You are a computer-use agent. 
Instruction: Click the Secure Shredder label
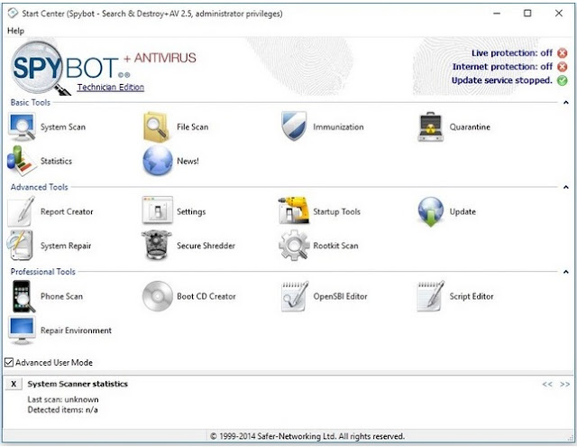tap(206, 246)
